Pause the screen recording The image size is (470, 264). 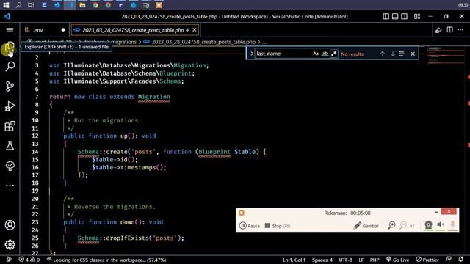pyautogui.click(x=250, y=226)
